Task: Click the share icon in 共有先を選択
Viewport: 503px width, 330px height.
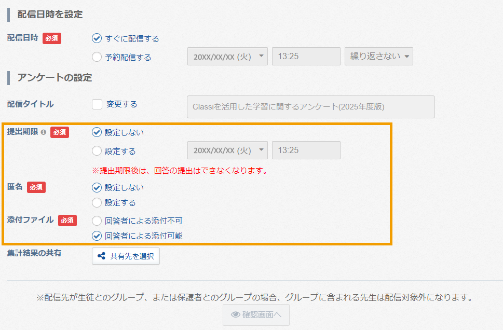Action: click(x=101, y=256)
